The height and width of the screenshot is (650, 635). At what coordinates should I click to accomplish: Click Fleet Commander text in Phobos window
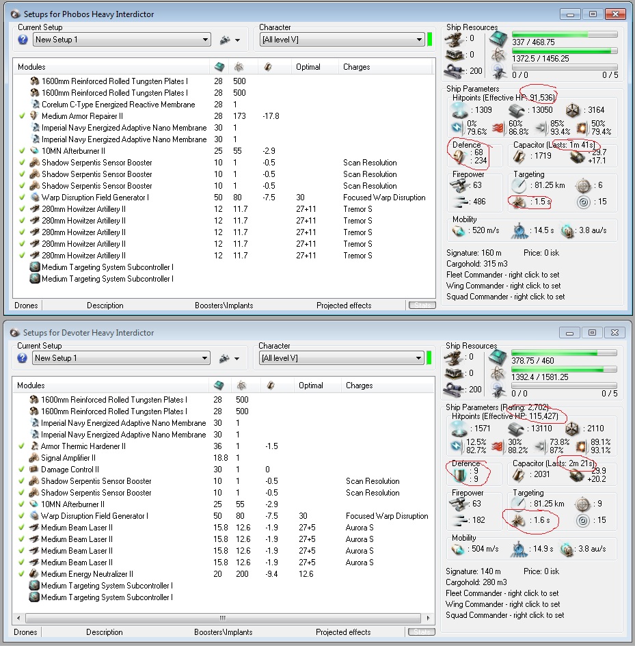(503, 275)
